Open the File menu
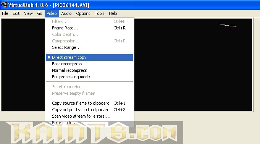 pyautogui.click(x=5, y=13)
